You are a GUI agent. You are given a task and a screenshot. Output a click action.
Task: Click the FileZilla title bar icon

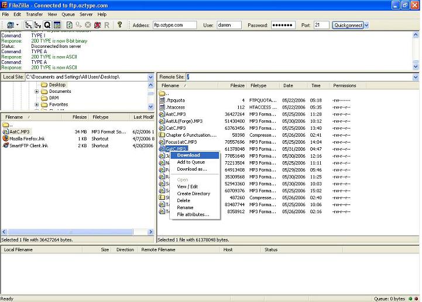click(4, 5)
